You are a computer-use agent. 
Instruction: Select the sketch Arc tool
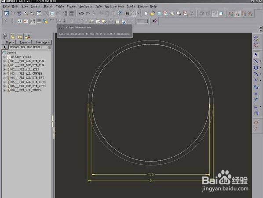coord(256,74)
